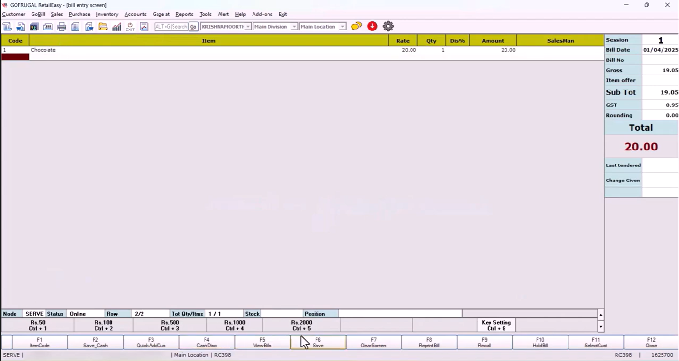The width and height of the screenshot is (679, 361).
Task: Select the Rs.50 Ctrl+1 tender button
Action: 38,325
